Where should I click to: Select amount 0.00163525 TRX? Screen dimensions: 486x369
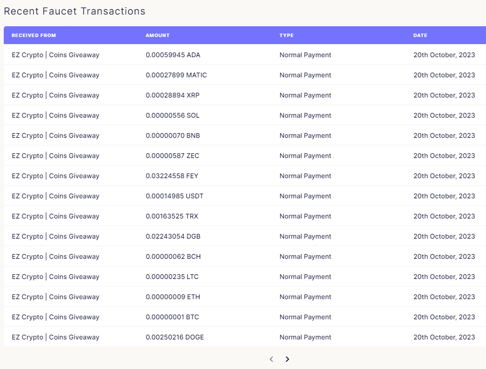pyautogui.click(x=172, y=216)
